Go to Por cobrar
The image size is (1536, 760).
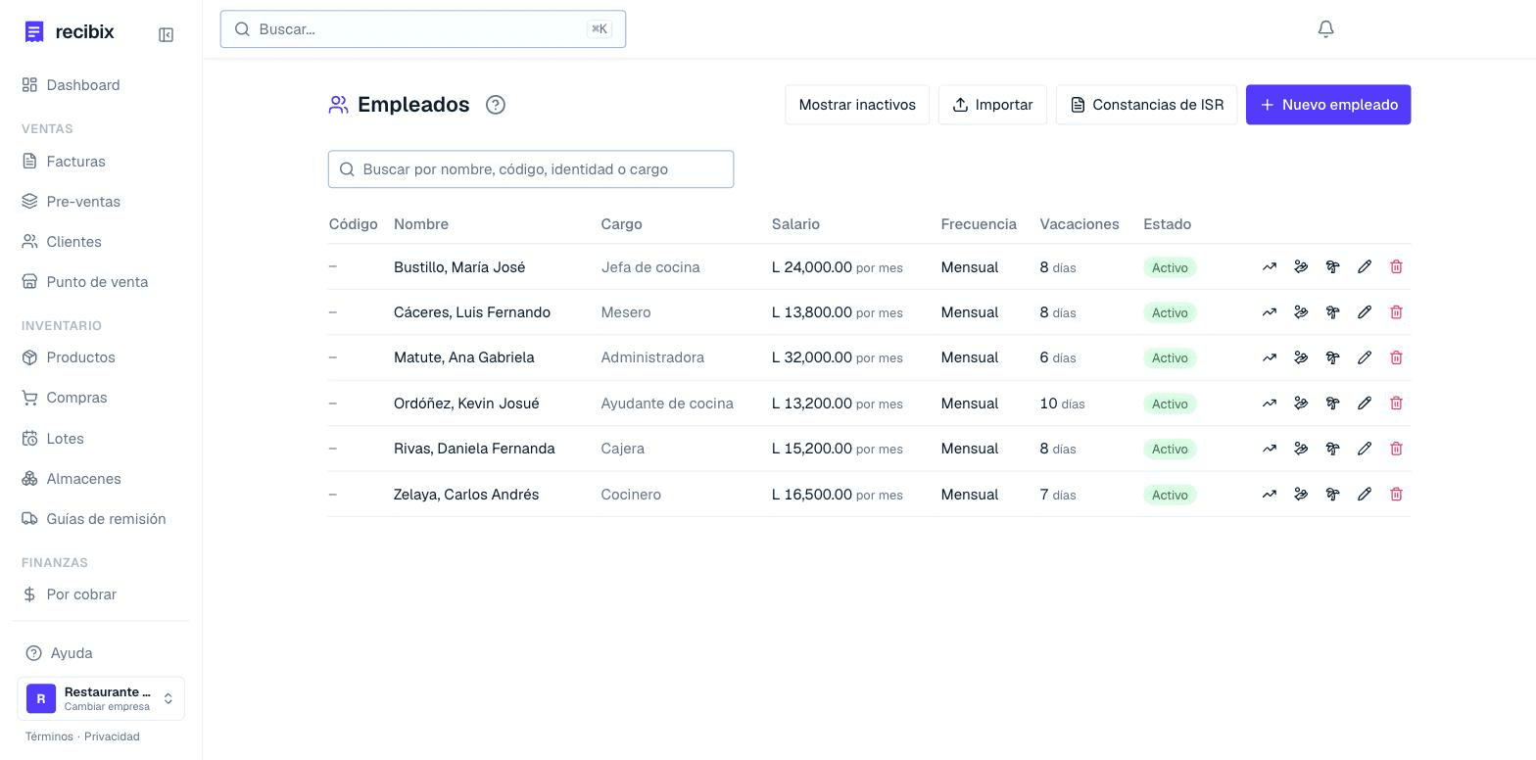point(81,594)
